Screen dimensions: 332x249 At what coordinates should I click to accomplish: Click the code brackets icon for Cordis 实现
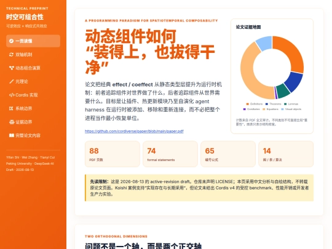[x=12, y=95]
